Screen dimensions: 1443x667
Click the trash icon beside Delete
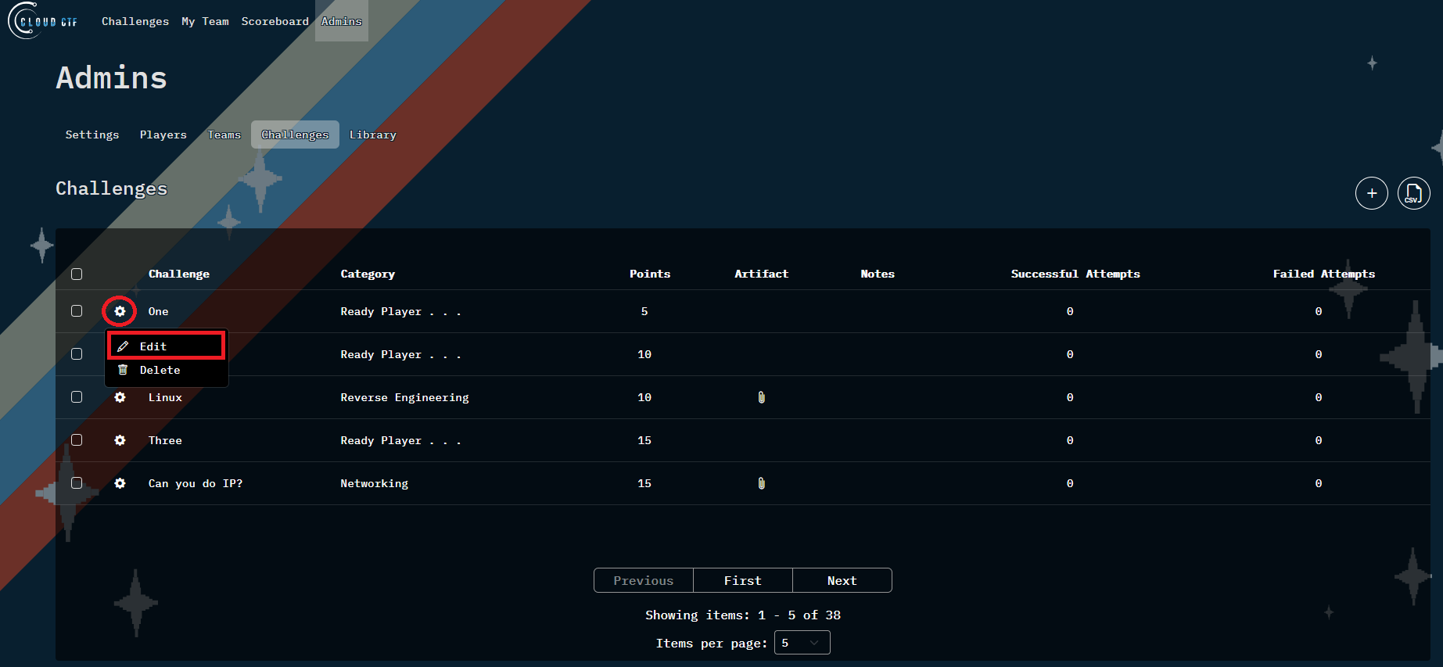click(x=123, y=370)
